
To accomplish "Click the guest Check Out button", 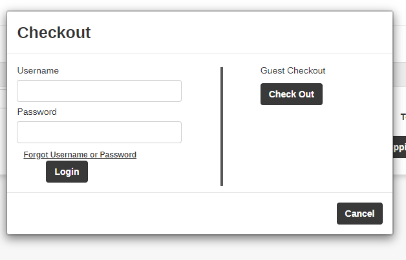I will point(291,94).
